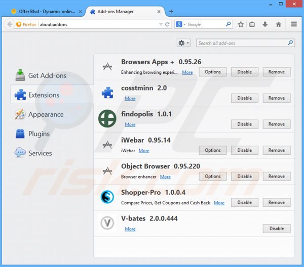Open Options for Browsers Apps +

click(x=213, y=72)
